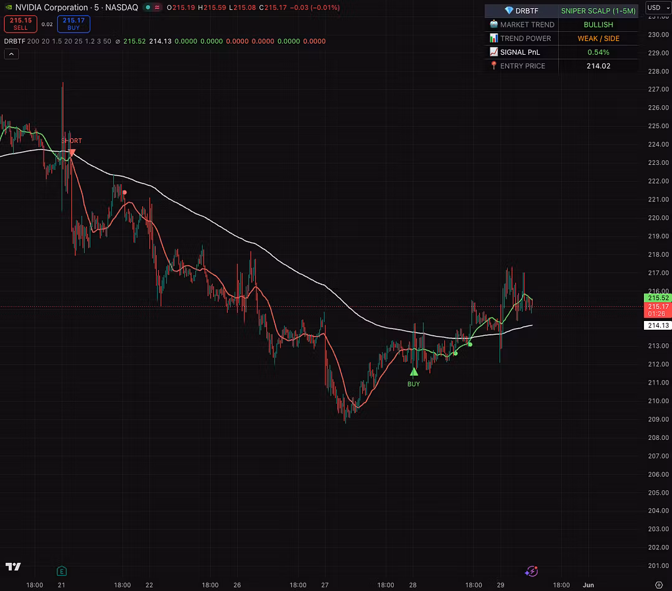The width and height of the screenshot is (672, 591).
Task: Open chart settings via the gear icon
Action: point(659,585)
